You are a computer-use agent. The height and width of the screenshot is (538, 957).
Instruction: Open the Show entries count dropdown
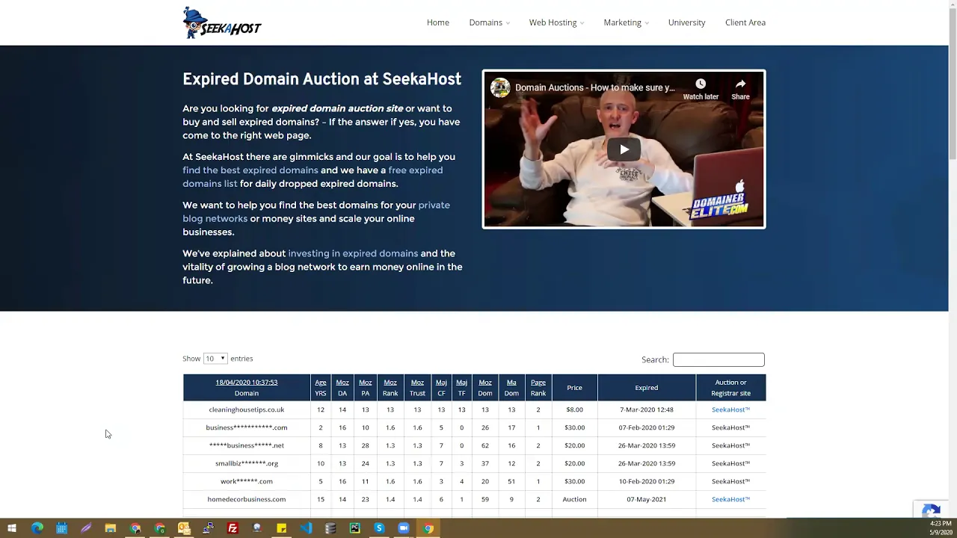215,359
